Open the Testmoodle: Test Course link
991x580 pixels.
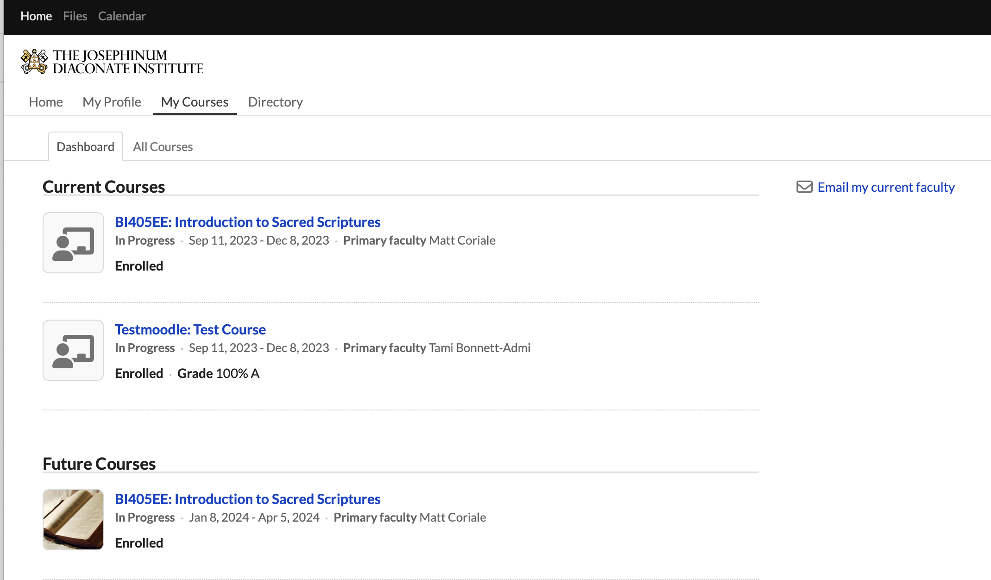pos(190,330)
